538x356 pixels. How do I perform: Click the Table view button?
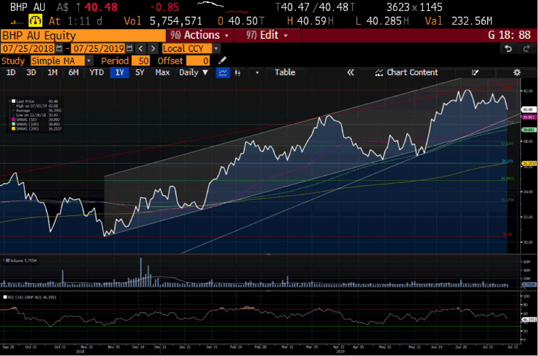(x=284, y=73)
